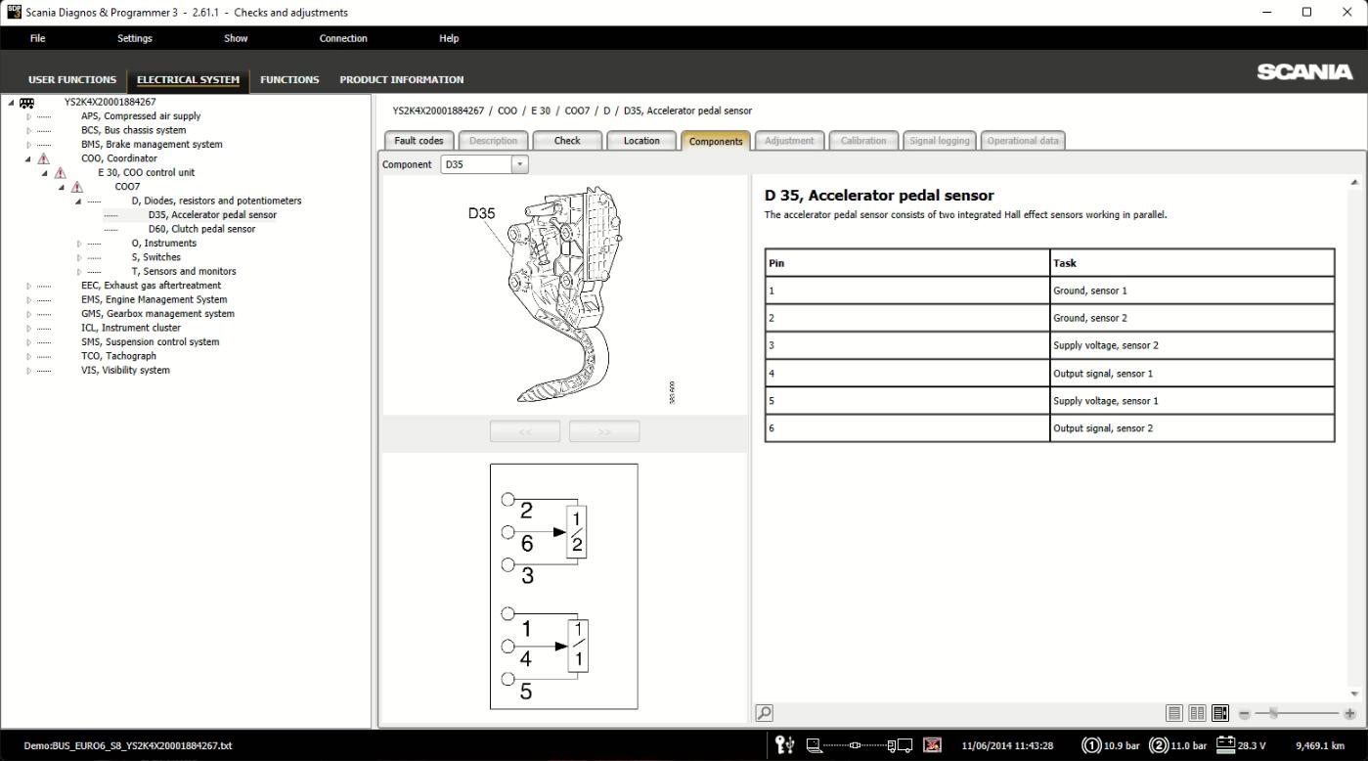Open the Component D35 dropdown
Screen dimensions: 1368x761
click(519, 164)
